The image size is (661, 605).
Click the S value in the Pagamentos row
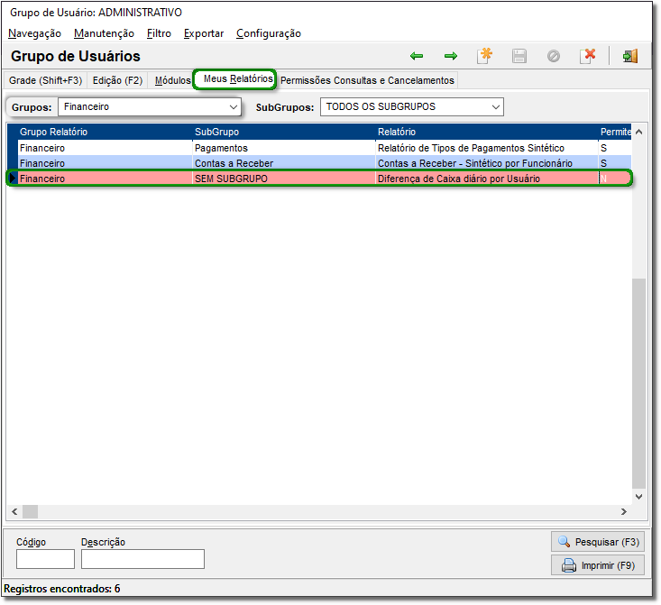click(615, 148)
